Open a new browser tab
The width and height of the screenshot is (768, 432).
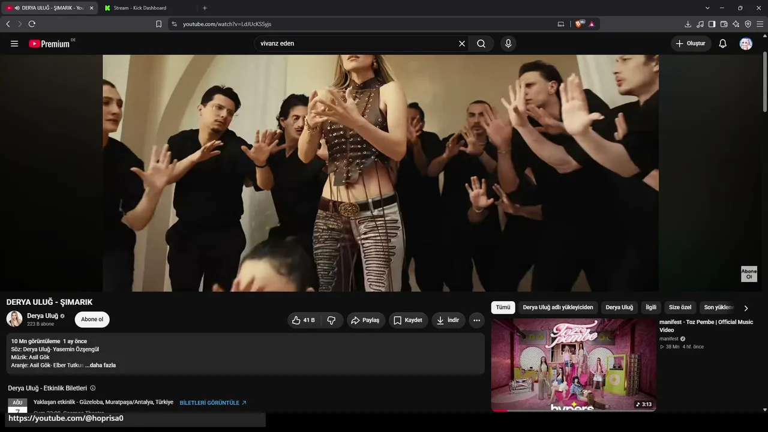(x=205, y=8)
